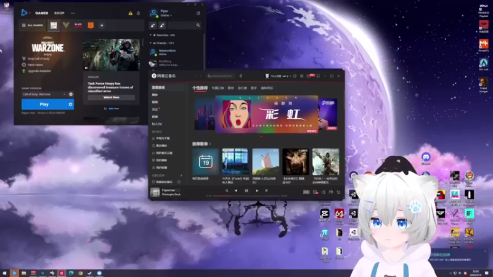The height and width of the screenshot is (277, 493).
Task: Switch NetEase to mini mode
Action: point(318,76)
